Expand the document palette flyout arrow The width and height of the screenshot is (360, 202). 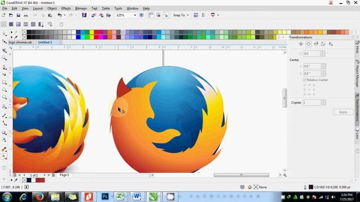coord(11,180)
